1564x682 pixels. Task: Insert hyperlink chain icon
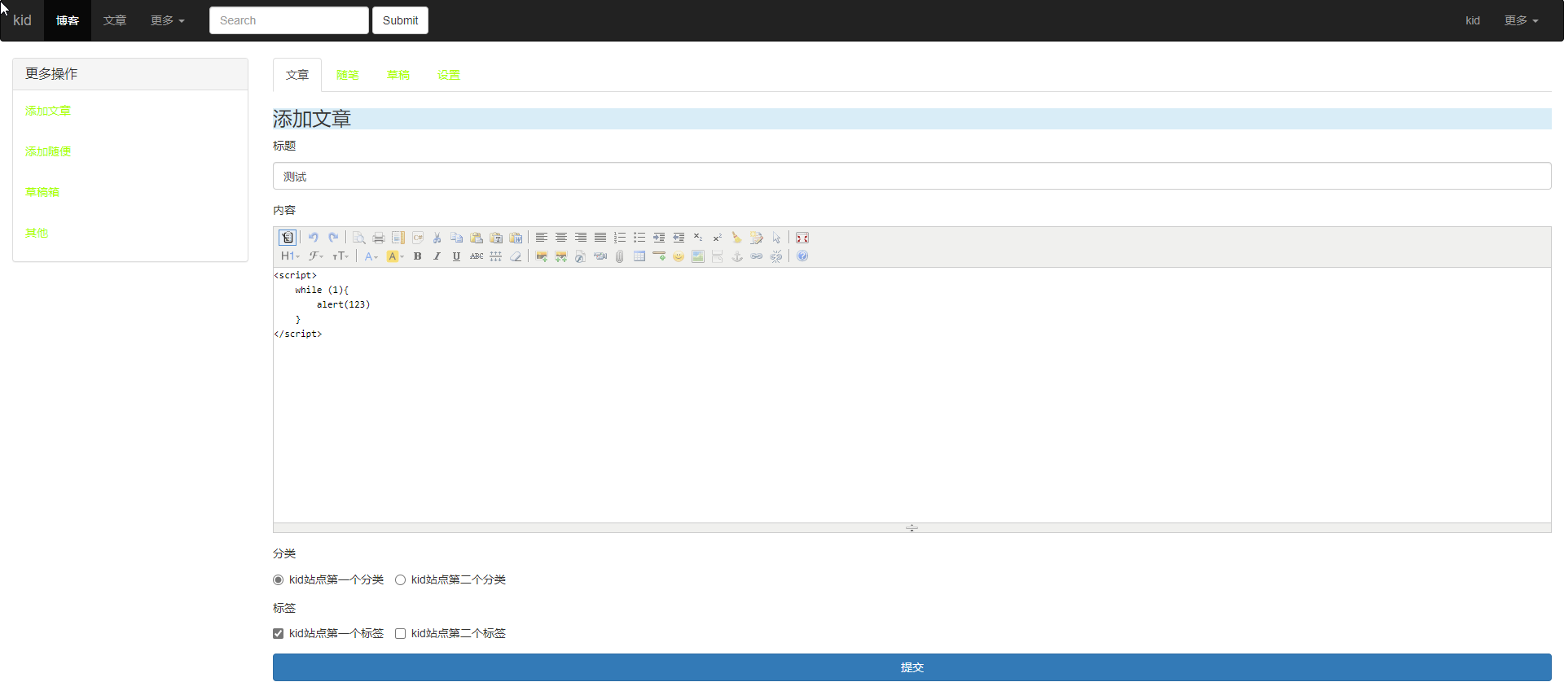(757, 256)
